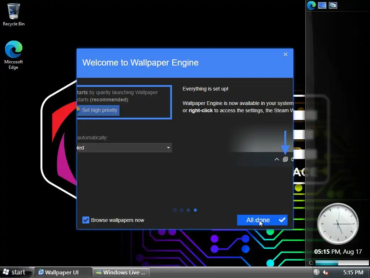Click the Everything is set up! text
370x278 pixels.
tap(205, 89)
